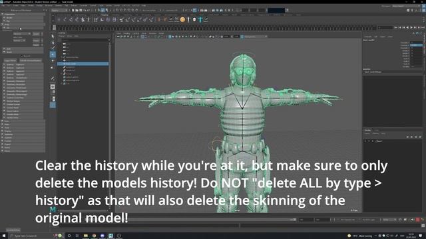Click the first Import button under Fit
This screenshot has height=239, width=426.
pyautogui.click(x=36, y=34)
